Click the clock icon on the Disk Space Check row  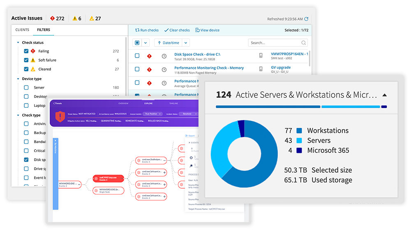pos(164,56)
